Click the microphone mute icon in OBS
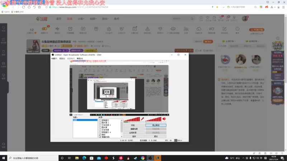The width and height of the screenshot is (287, 161). 142,119
